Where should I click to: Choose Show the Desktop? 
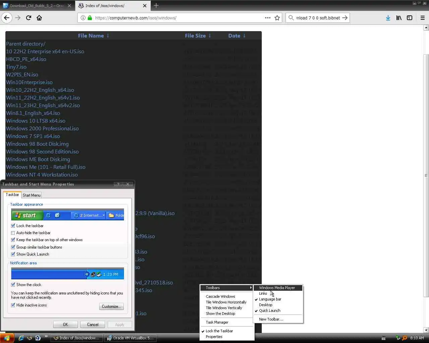(227, 314)
